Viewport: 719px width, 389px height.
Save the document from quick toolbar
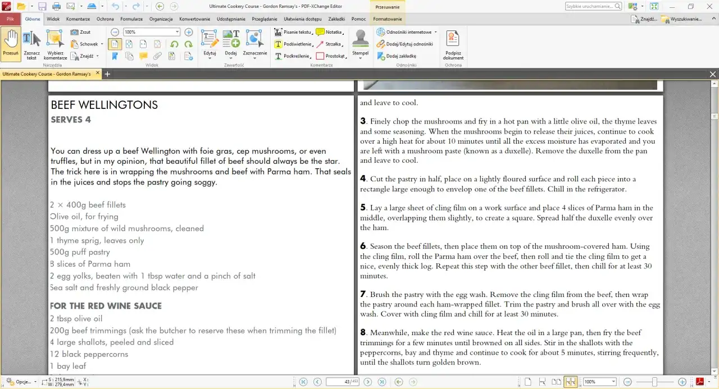tap(42, 6)
